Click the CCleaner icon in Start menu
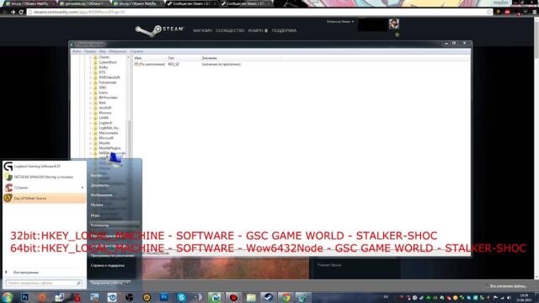 pos(8,188)
